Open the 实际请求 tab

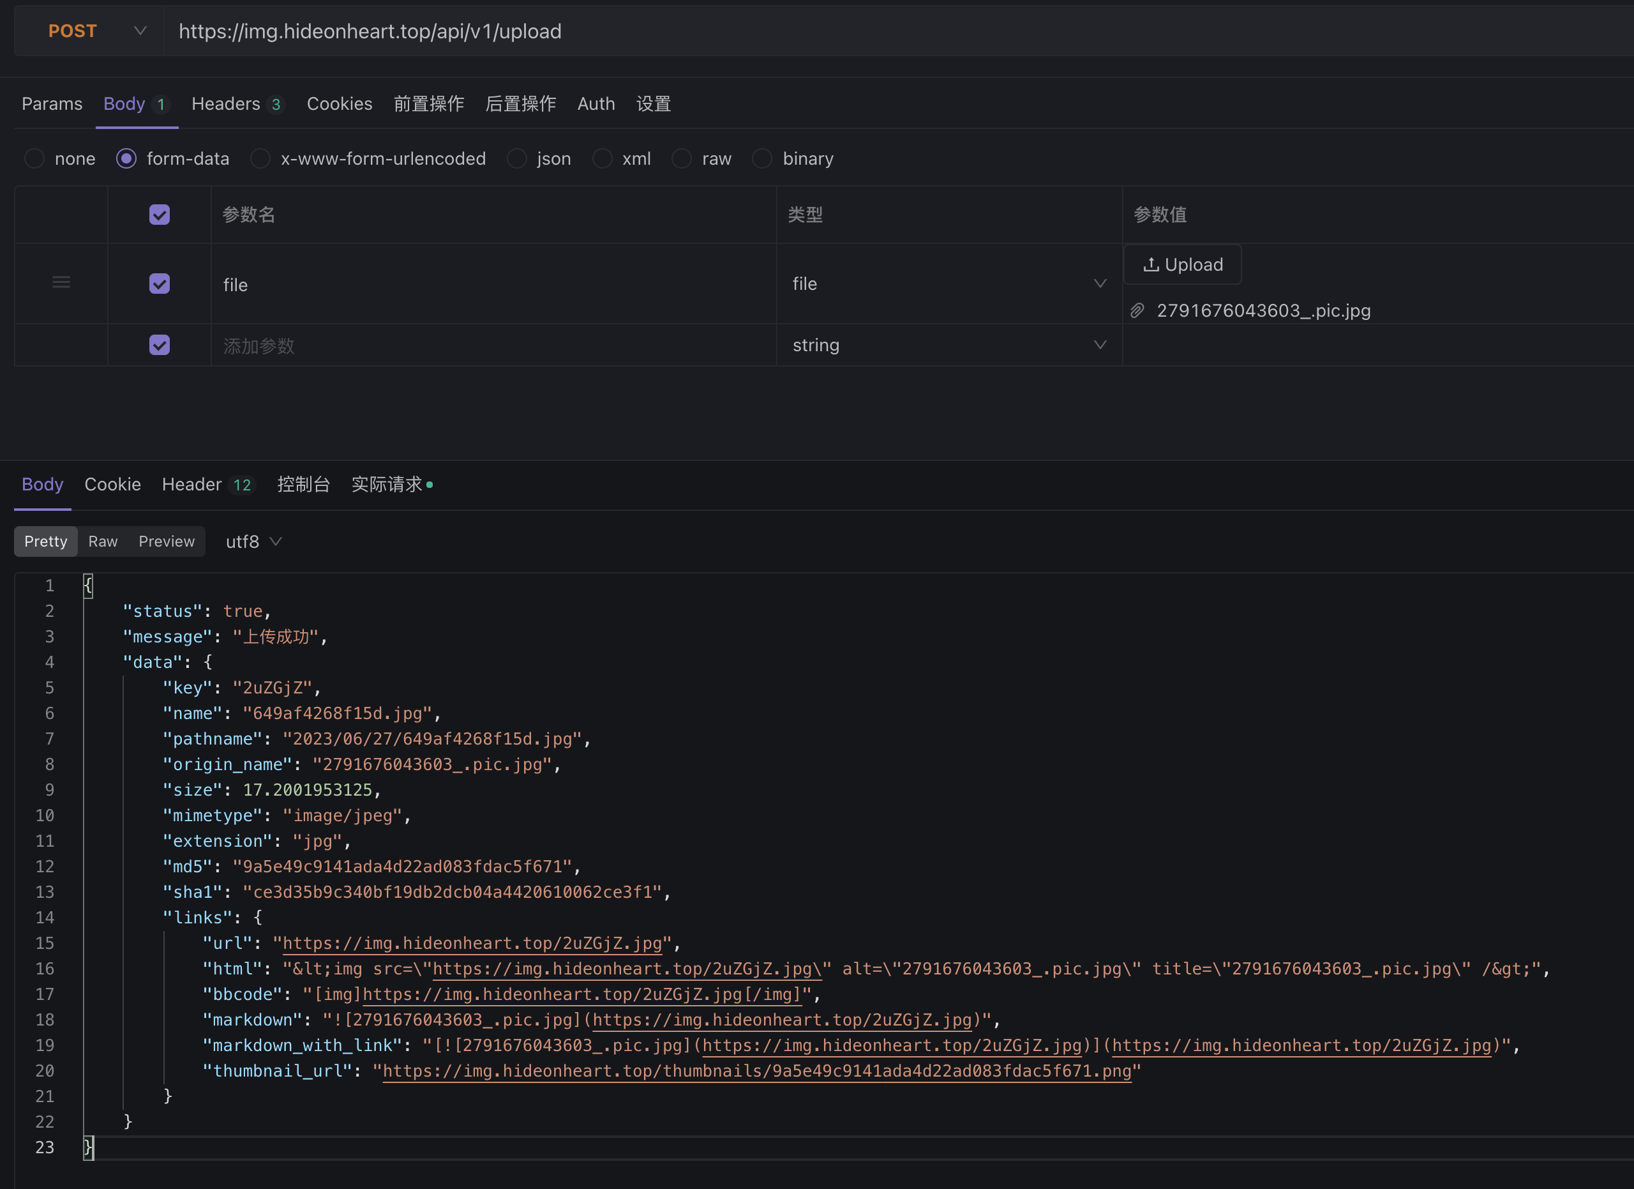click(x=391, y=484)
